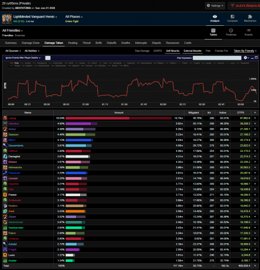Screen dimensions: 260x270
Task: Open the All Friendlies dropdown
Action: point(12,31)
